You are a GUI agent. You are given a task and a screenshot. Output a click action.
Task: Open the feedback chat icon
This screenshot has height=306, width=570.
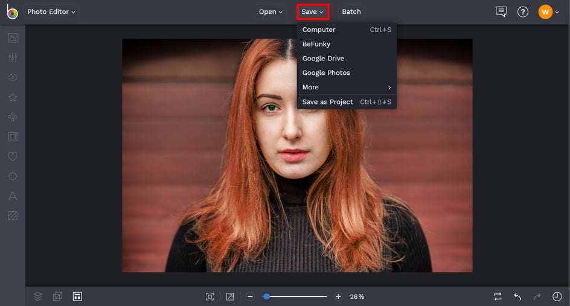501,11
